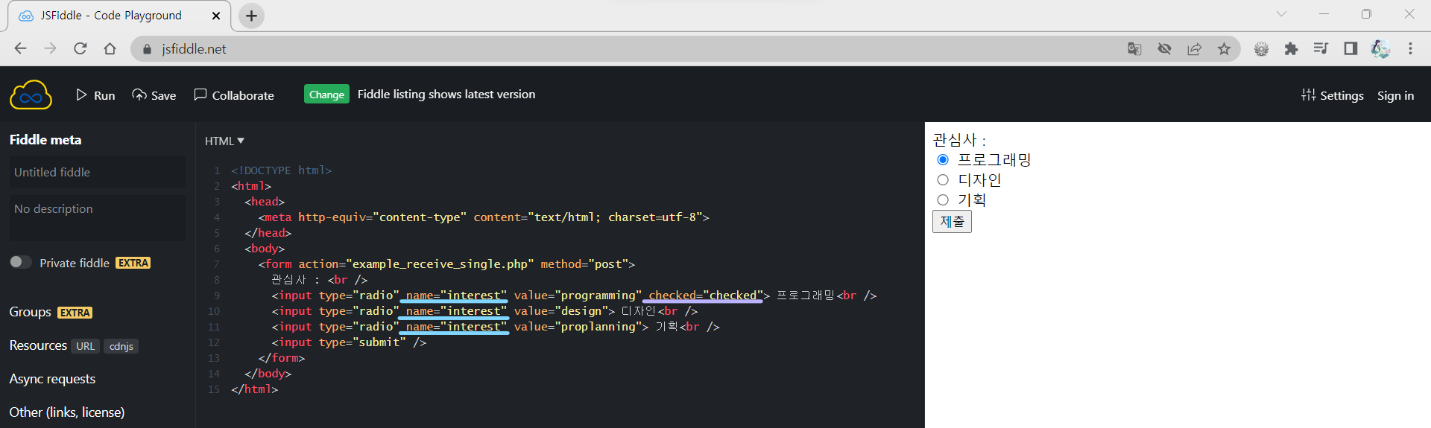Open the Chrome three-dot menu
Screen dimensions: 1431x428
click(1410, 49)
